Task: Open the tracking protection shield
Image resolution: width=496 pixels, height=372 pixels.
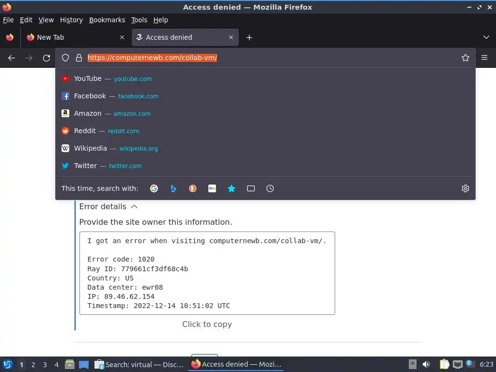Action: point(65,58)
